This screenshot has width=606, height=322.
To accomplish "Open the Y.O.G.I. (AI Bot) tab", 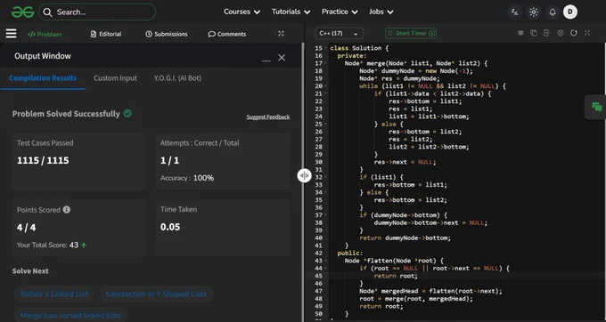I will tap(177, 78).
